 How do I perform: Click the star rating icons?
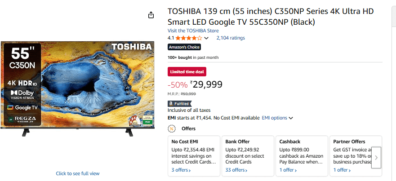(189, 38)
